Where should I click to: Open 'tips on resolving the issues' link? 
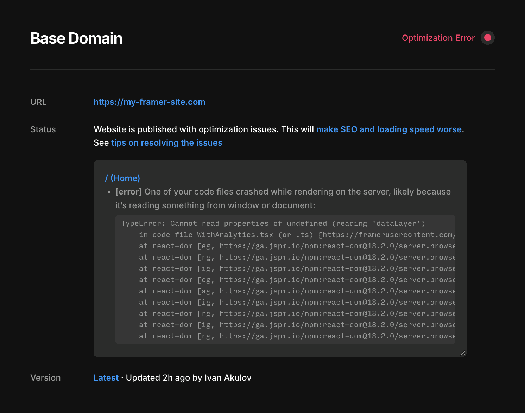167,143
